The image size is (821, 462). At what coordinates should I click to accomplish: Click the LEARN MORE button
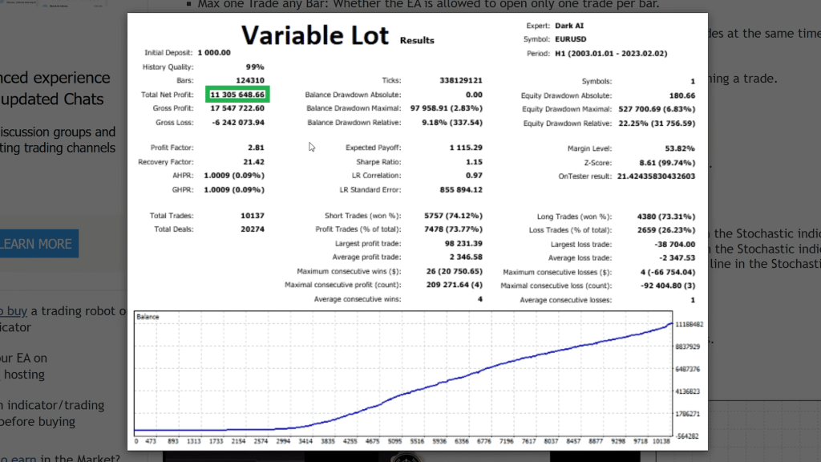coord(38,244)
